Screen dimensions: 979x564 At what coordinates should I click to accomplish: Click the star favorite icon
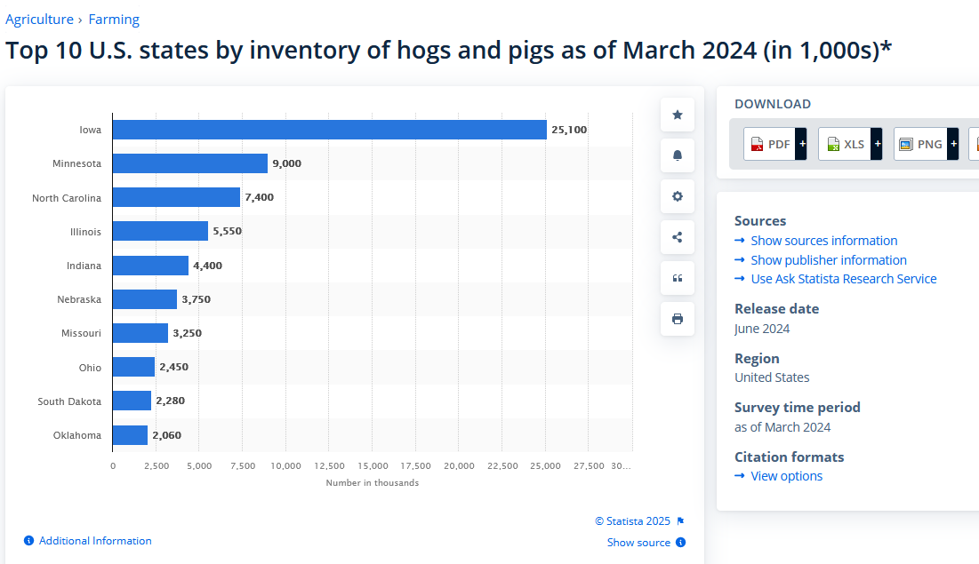click(x=678, y=115)
